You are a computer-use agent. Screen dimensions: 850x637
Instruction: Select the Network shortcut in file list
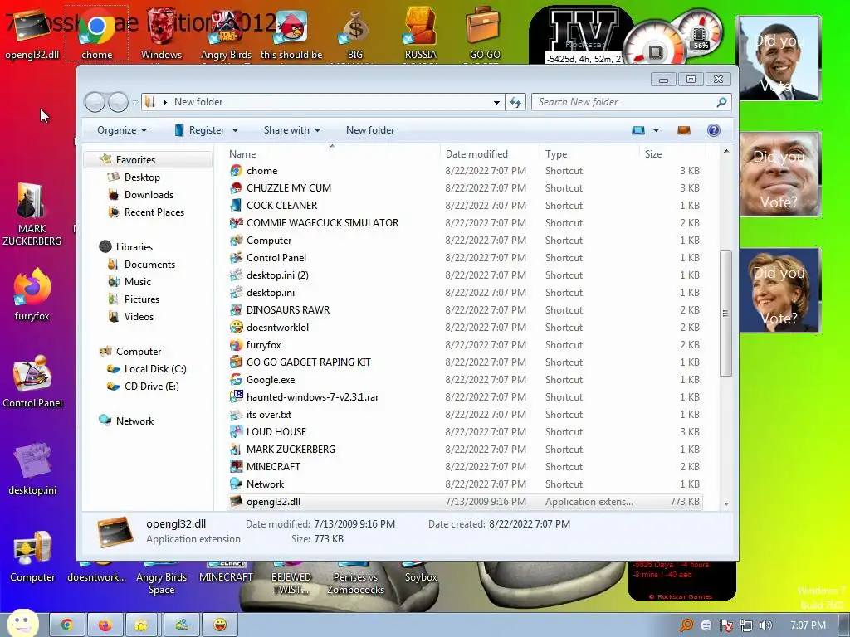point(265,484)
